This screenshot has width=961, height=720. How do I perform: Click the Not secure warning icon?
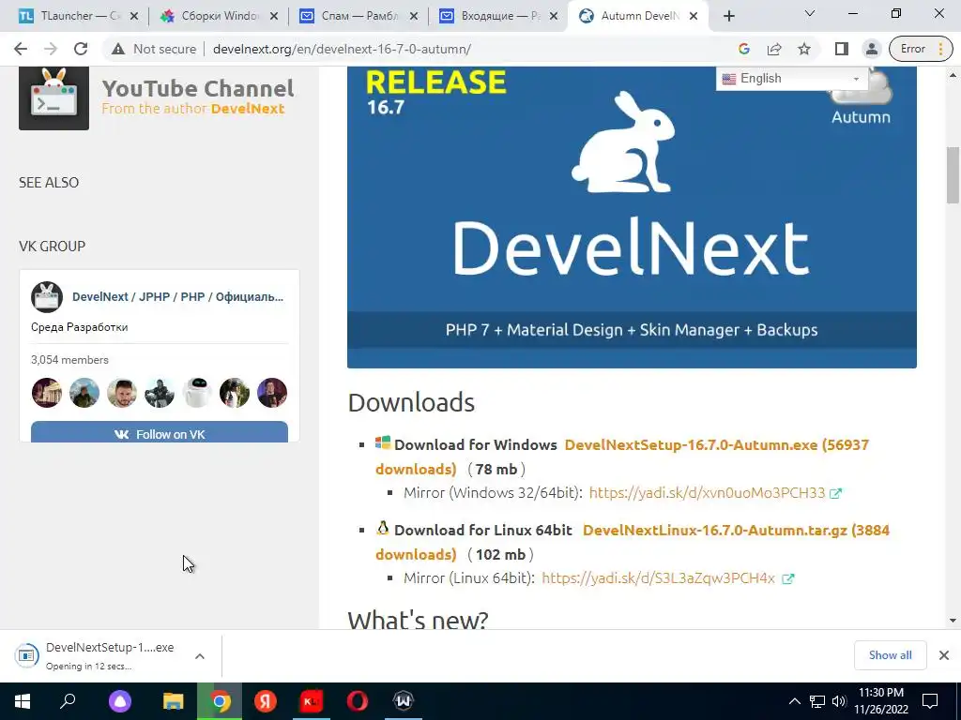[x=118, y=49]
